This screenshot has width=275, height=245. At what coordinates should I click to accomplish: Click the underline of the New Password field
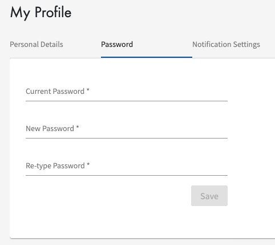pyautogui.click(x=127, y=138)
